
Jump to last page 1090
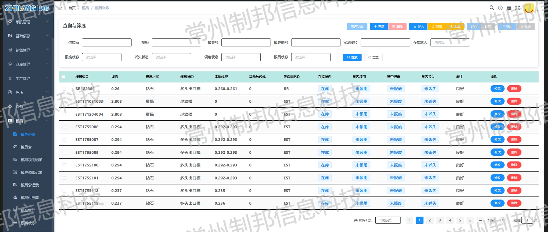tap(492, 220)
